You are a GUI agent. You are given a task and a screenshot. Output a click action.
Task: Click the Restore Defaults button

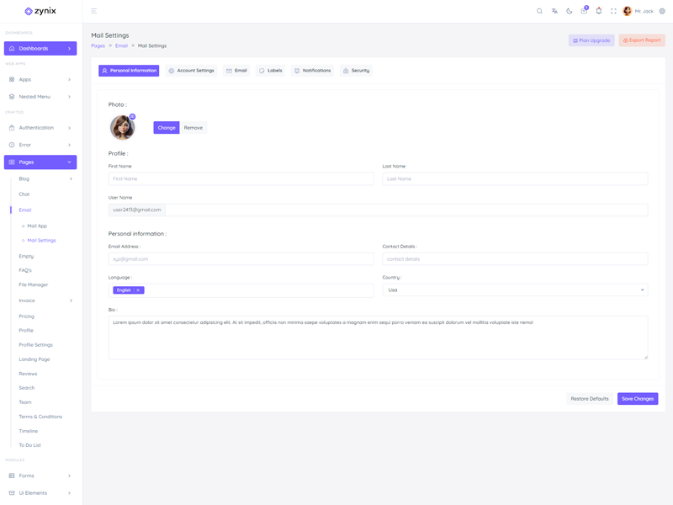[589, 399]
